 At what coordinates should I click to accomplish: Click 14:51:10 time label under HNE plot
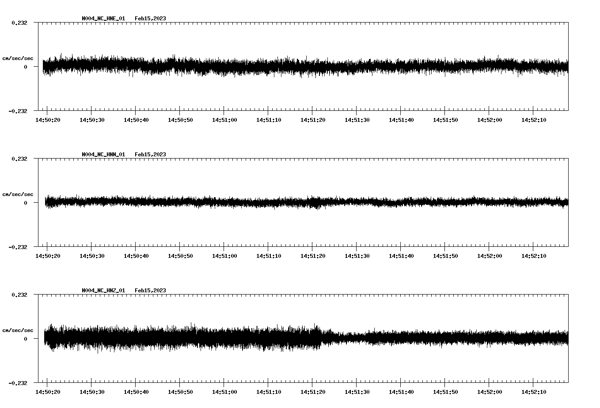coord(269,120)
